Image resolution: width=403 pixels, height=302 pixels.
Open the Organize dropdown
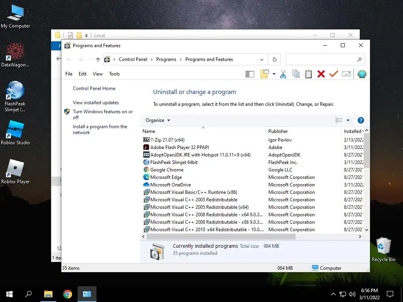pyautogui.click(x=157, y=120)
